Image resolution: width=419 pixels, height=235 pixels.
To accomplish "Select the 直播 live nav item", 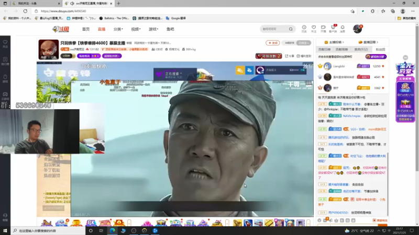I will point(101,29).
